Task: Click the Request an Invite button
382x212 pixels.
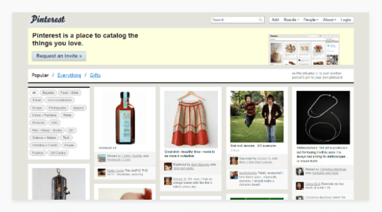Action: click(x=59, y=56)
